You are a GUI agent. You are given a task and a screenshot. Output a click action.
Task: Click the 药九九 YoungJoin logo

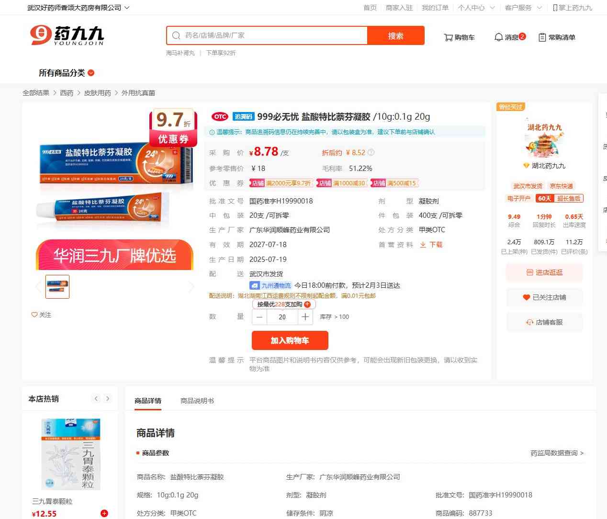tap(67, 35)
